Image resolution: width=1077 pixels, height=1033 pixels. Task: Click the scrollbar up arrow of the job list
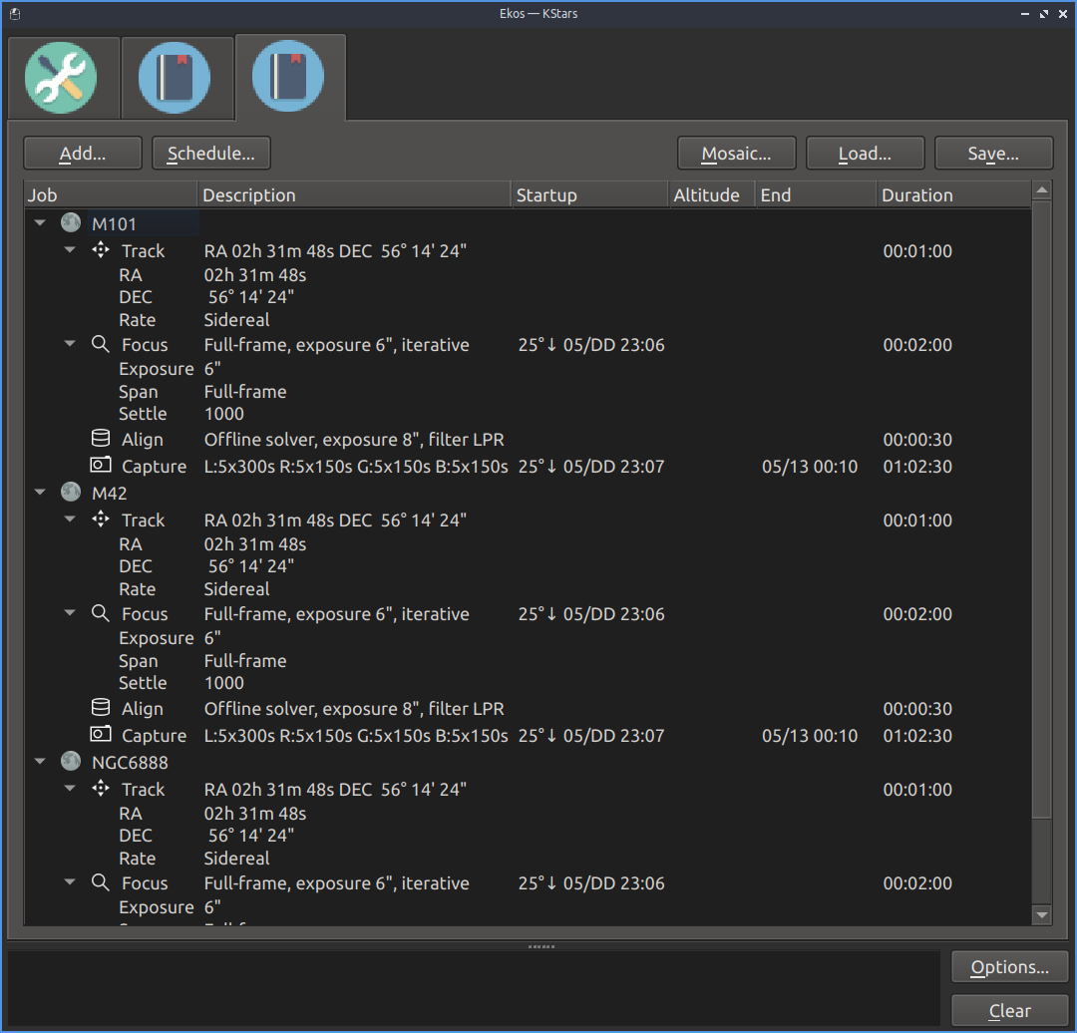pos(1042,190)
